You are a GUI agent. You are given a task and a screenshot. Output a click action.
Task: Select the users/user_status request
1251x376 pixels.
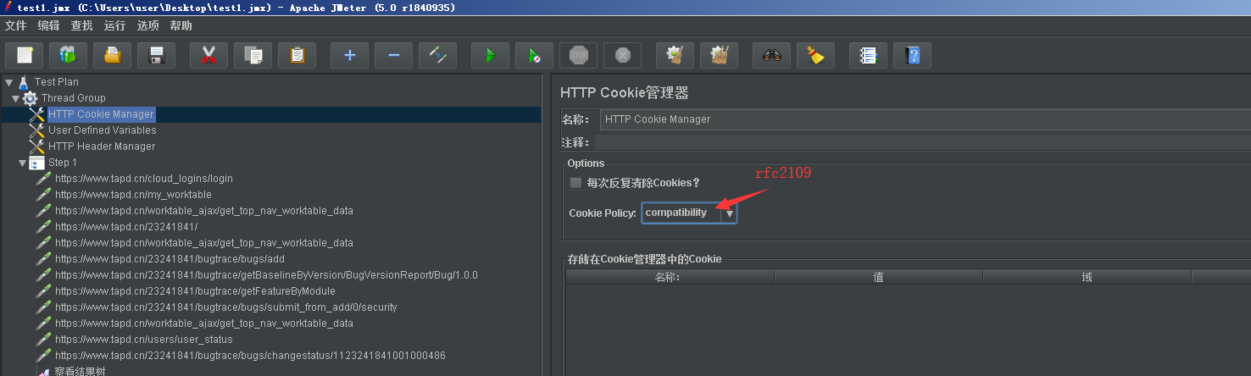(143, 340)
